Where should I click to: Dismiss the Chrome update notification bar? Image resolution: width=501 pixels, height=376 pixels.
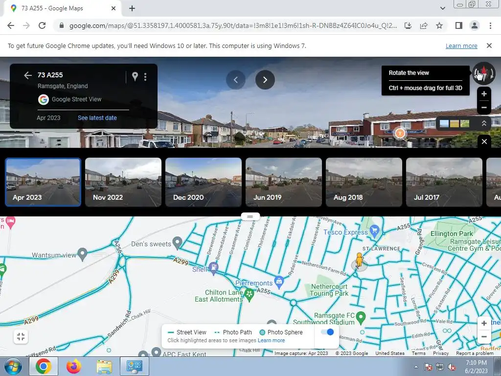pyautogui.click(x=489, y=46)
